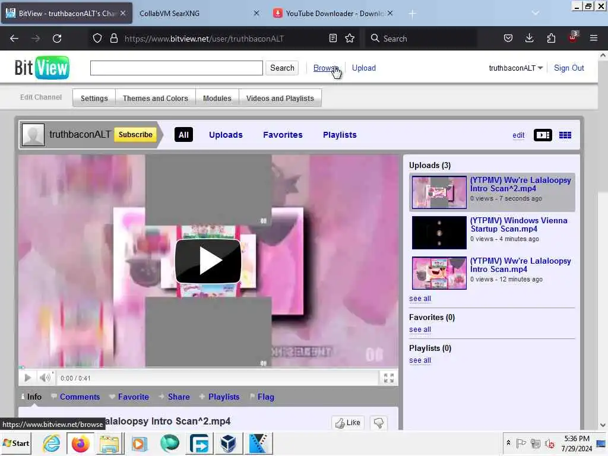Show channel Uploads section
This screenshot has width=608, height=456.
[x=226, y=135]
